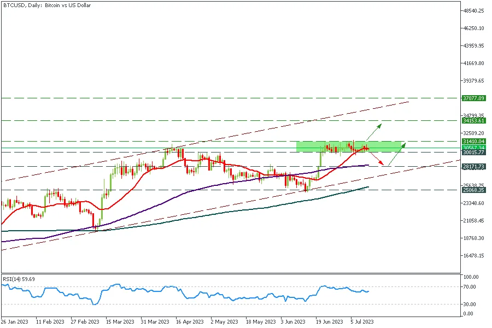
Task: Click the 48540.25 top price scale value
Action: pyautogui.click(x=474, y=11)
